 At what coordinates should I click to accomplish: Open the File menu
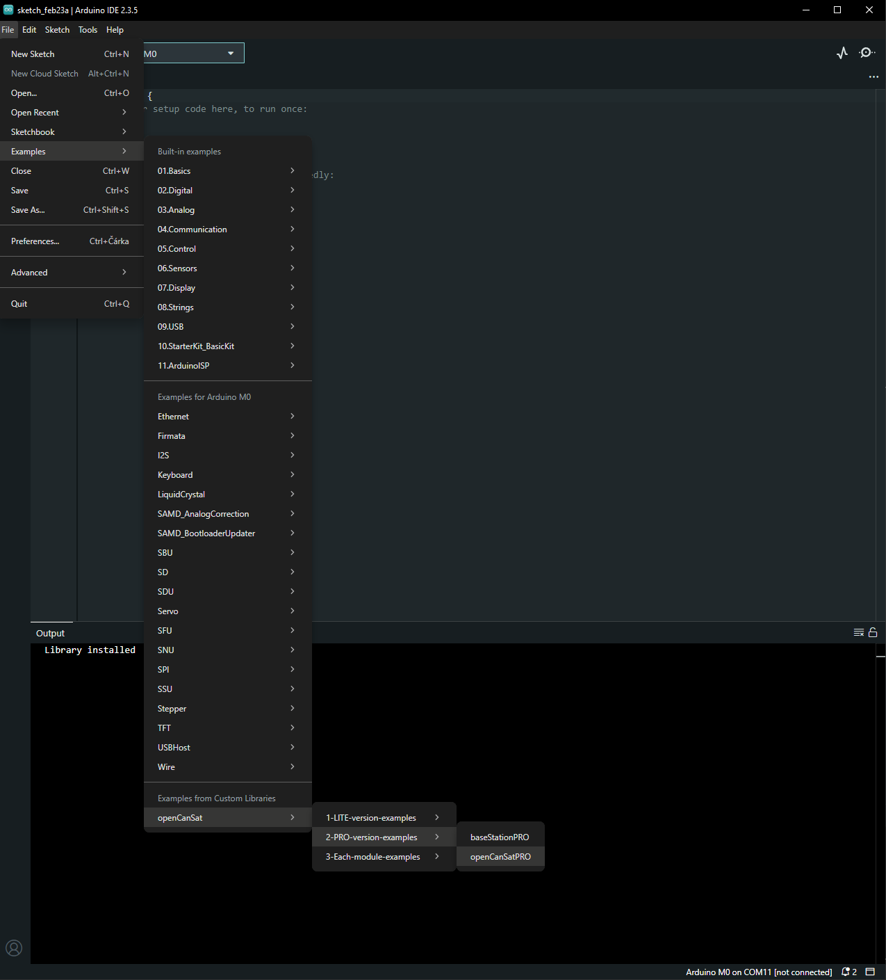click(x=8, y=30)
